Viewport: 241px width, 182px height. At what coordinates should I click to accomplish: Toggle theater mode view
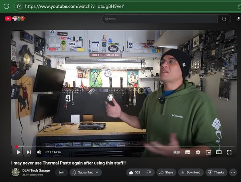tap(219, 152)
